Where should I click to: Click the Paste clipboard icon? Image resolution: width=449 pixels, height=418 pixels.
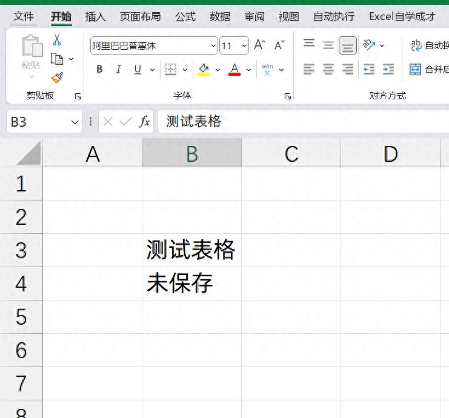tap(32, 45)
